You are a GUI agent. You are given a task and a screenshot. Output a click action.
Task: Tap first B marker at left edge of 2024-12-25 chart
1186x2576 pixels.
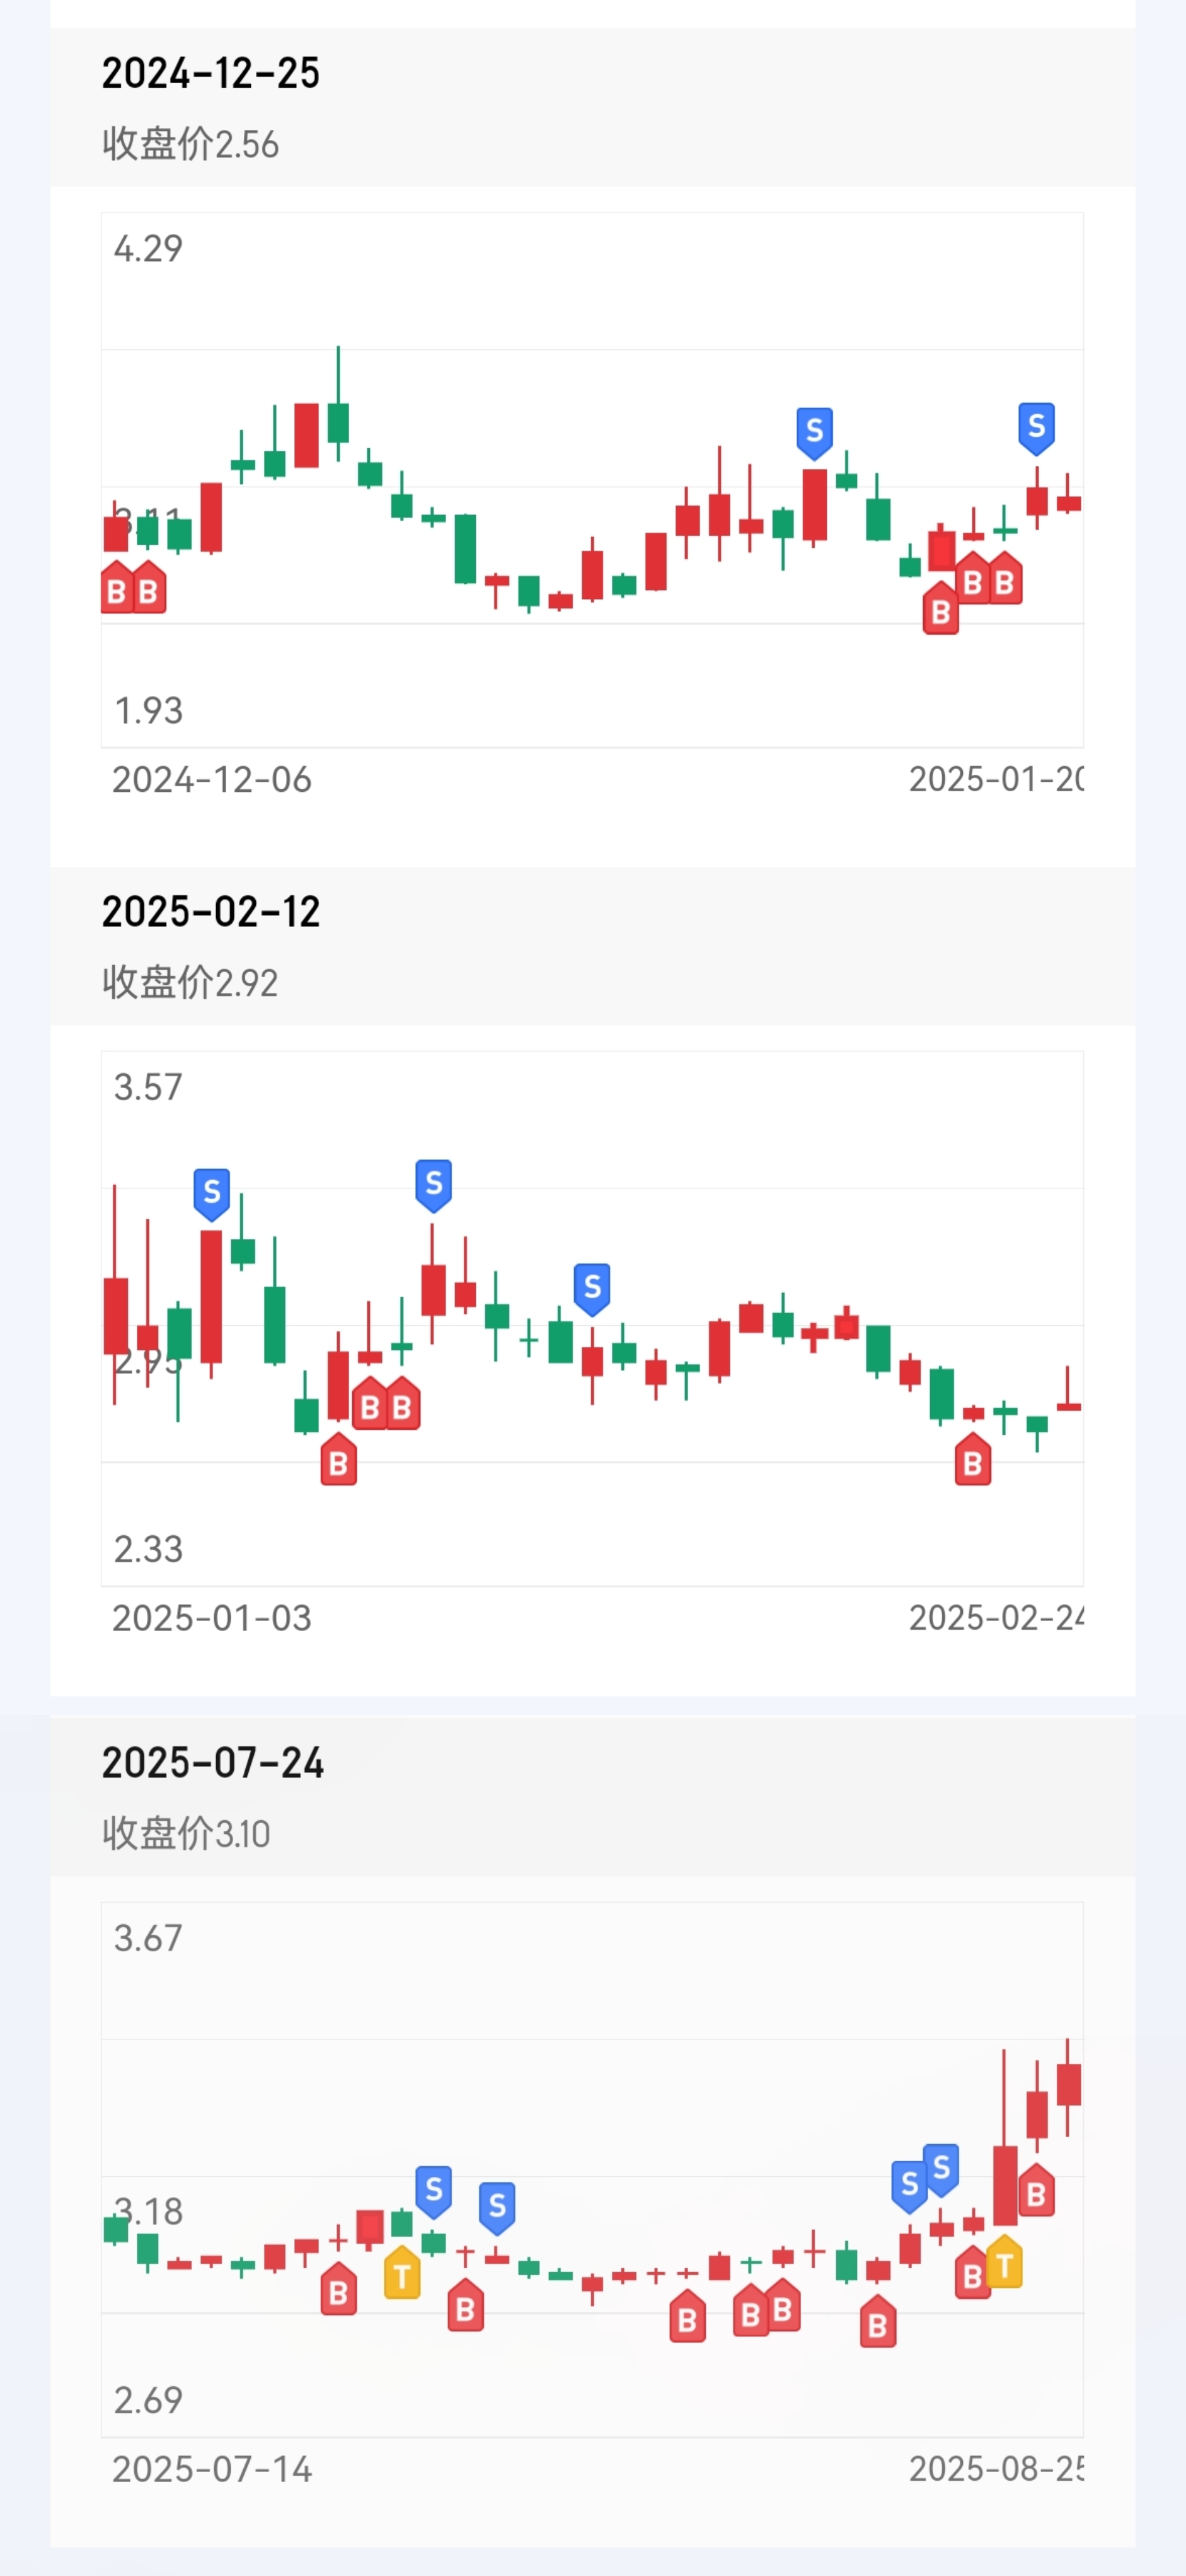(x=116, y=588)
